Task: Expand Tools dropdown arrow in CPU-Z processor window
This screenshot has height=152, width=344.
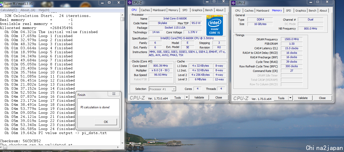Action: (x=187, y=97)
